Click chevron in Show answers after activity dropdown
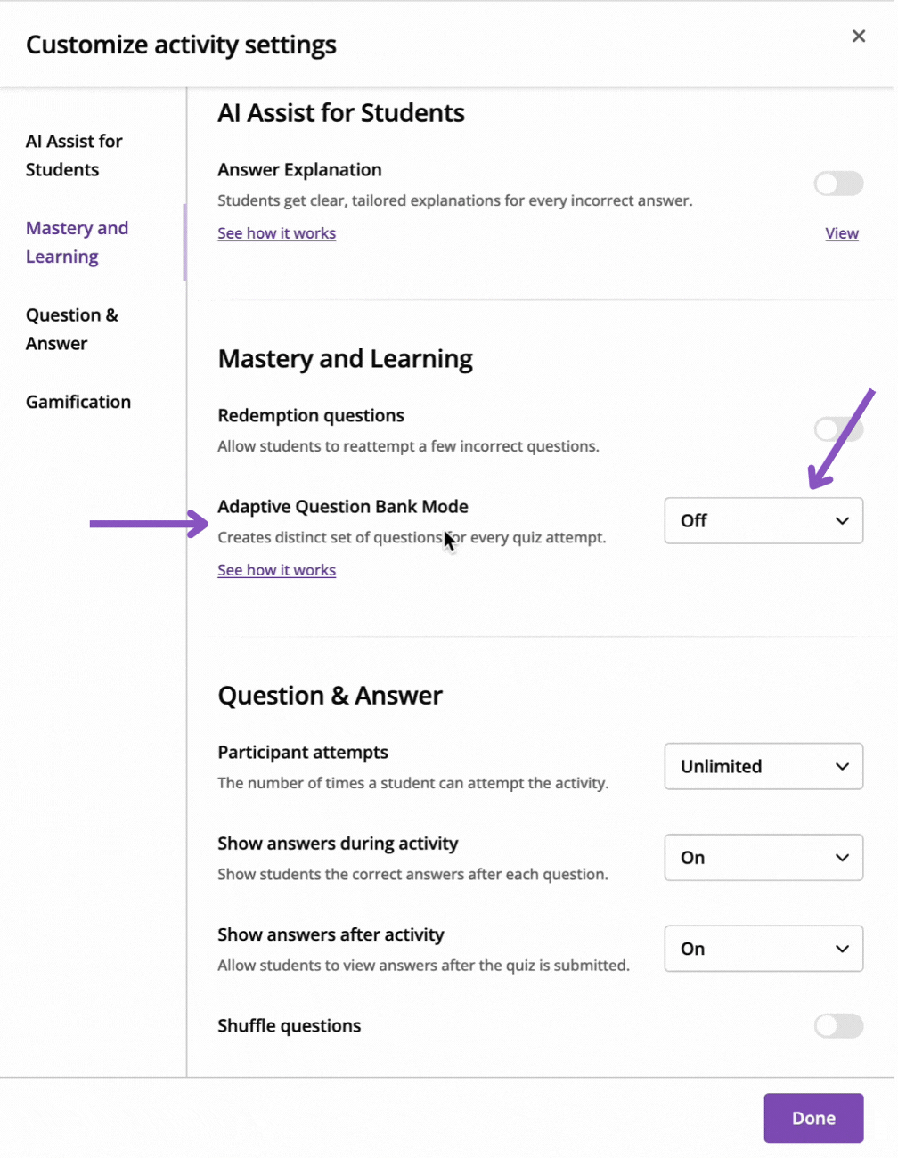Viewport: 898px width, 1158px height. [842, 949]
